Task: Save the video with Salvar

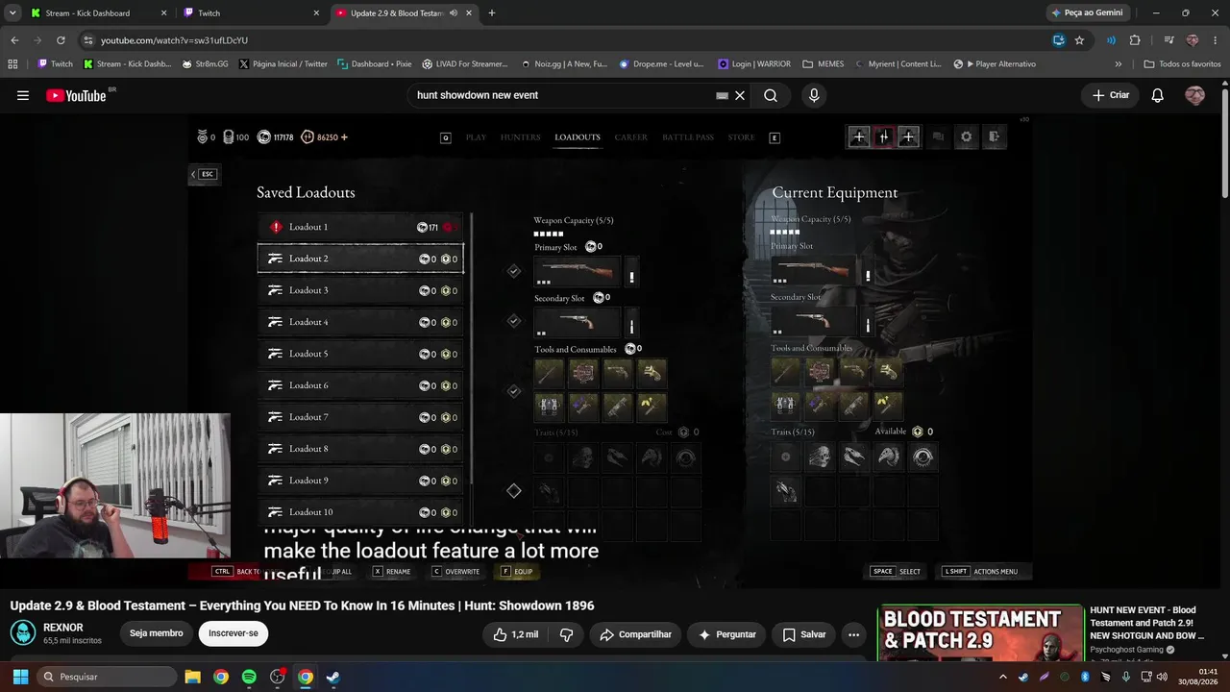Action: tap(804, 634)
